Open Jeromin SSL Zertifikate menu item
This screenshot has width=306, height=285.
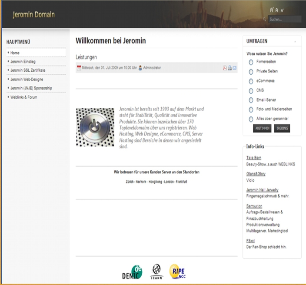tap(28, 70)
